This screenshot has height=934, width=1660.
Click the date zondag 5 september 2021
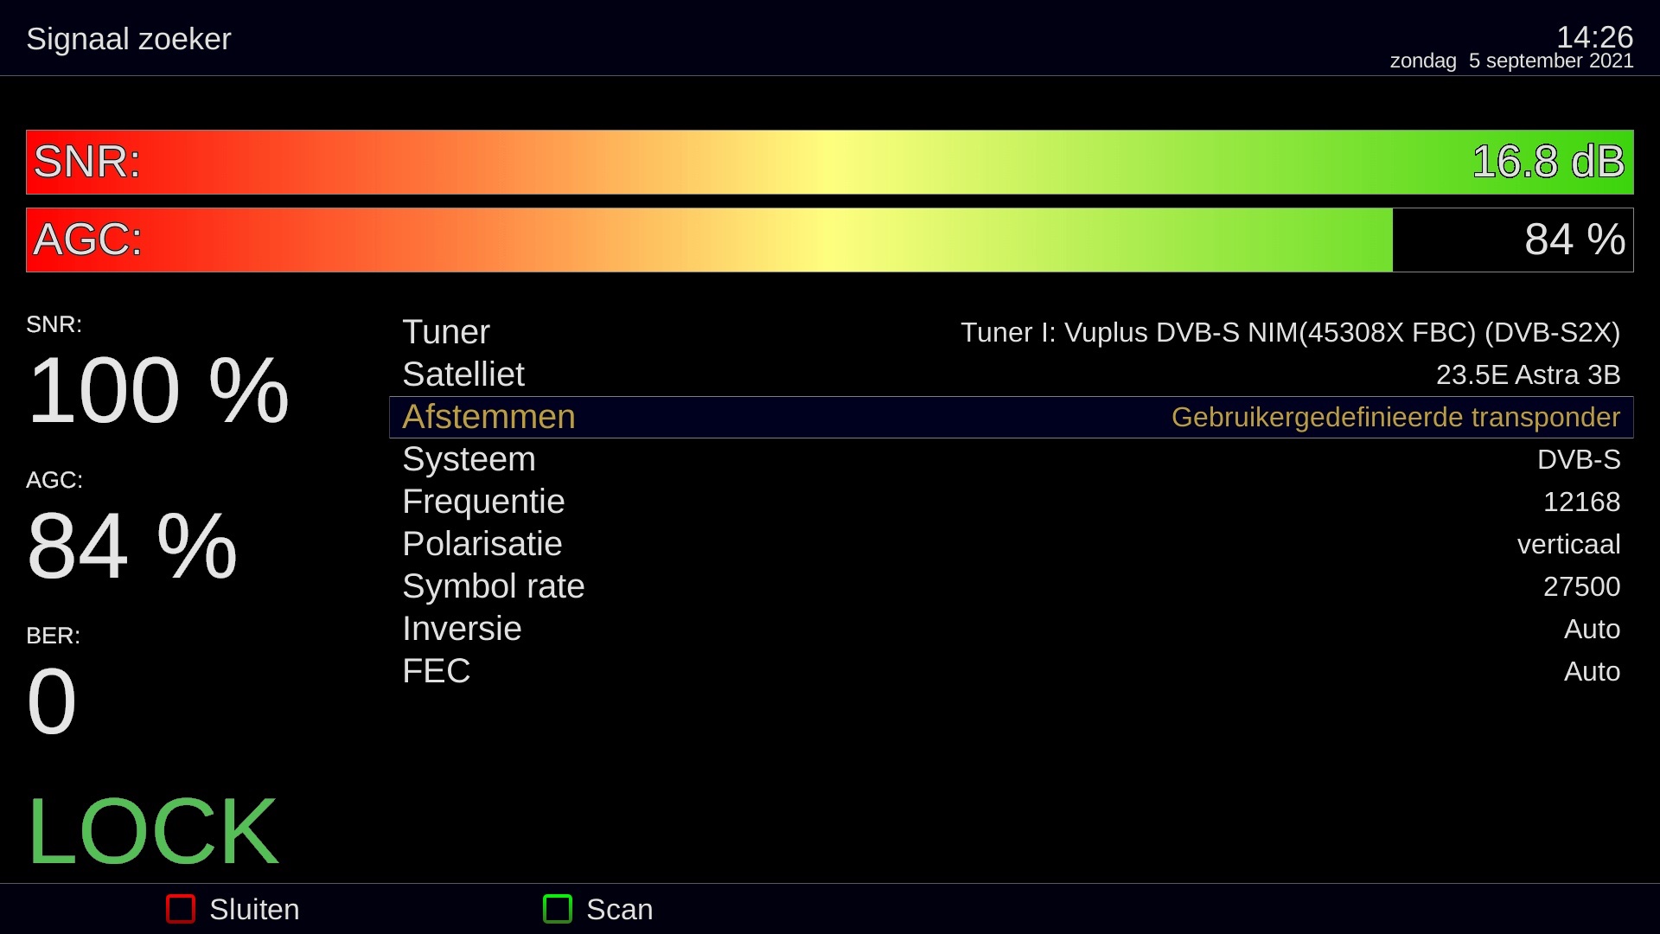[x=1511, y=61]
